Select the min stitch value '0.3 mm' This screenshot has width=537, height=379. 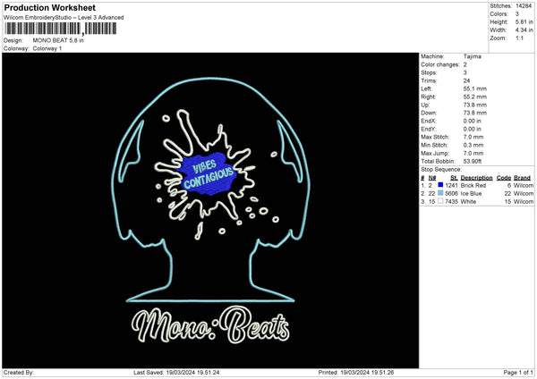473,145
